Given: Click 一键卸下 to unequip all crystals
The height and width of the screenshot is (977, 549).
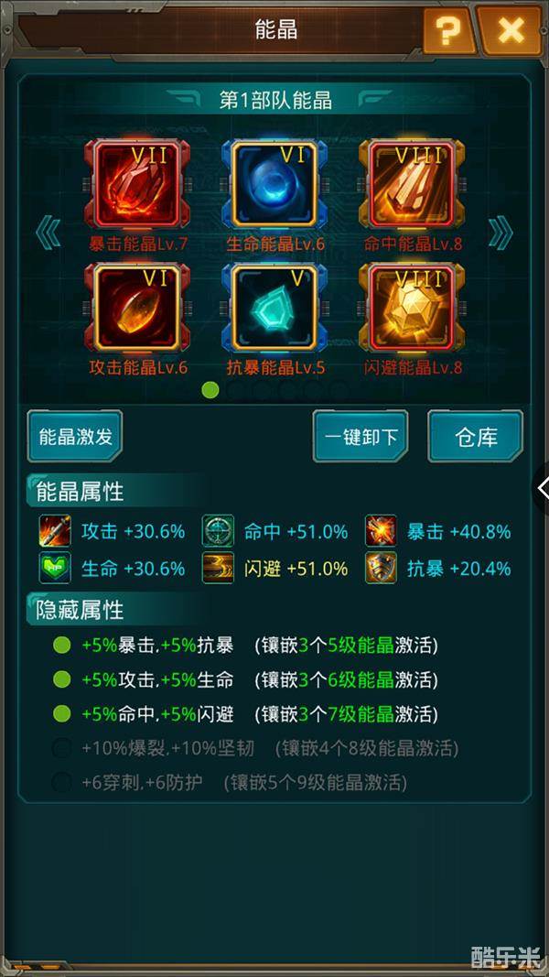Looking at the screenshot, I should coord(361,436).
